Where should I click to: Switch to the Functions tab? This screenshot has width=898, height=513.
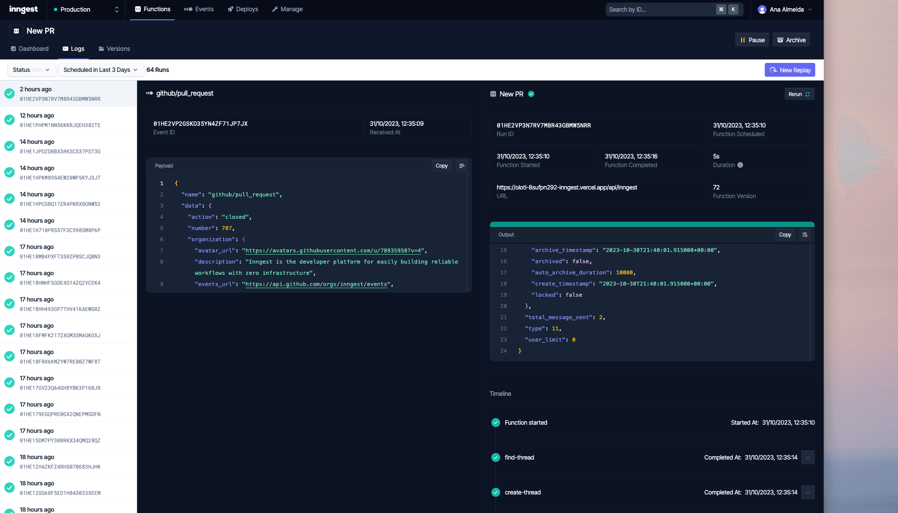[x=152, y=9]
